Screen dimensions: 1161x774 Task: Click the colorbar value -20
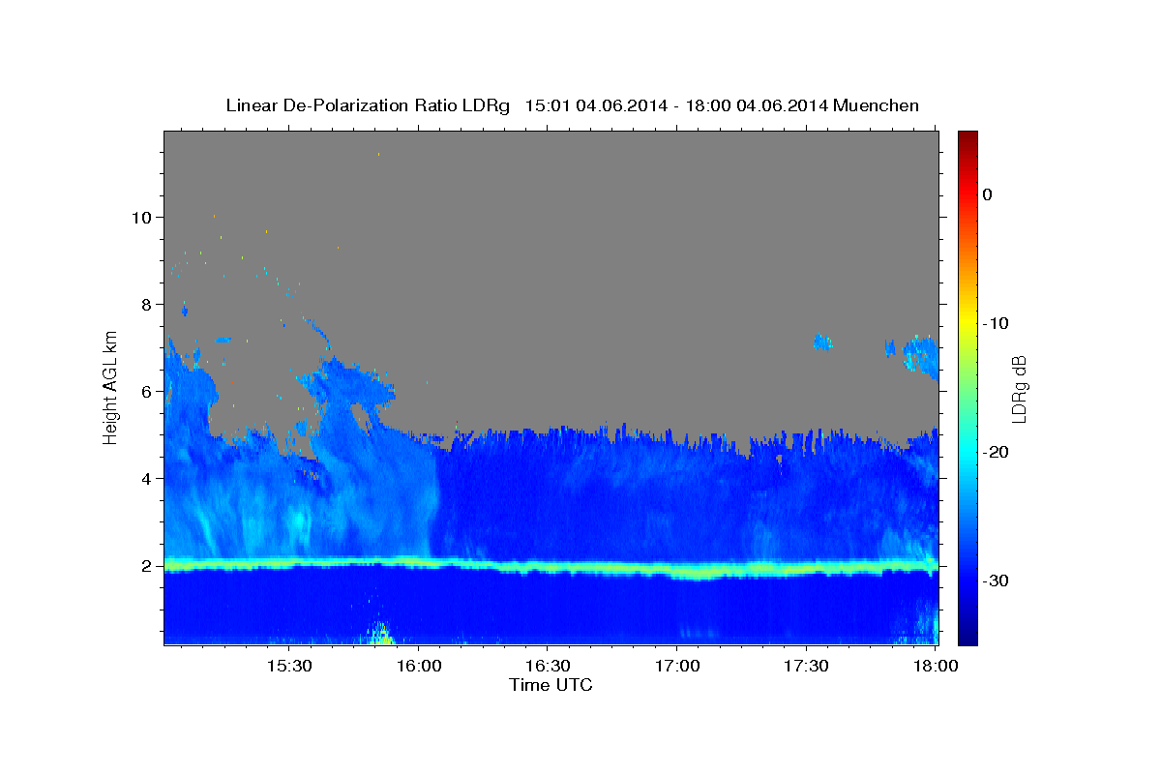coord(997,452)
